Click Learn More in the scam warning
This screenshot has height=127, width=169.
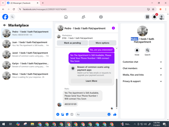pos(91,81)
